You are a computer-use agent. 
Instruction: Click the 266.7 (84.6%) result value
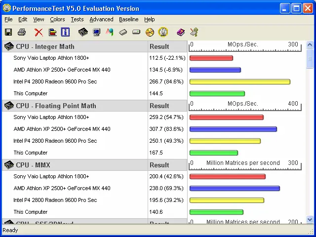point(166,81)
